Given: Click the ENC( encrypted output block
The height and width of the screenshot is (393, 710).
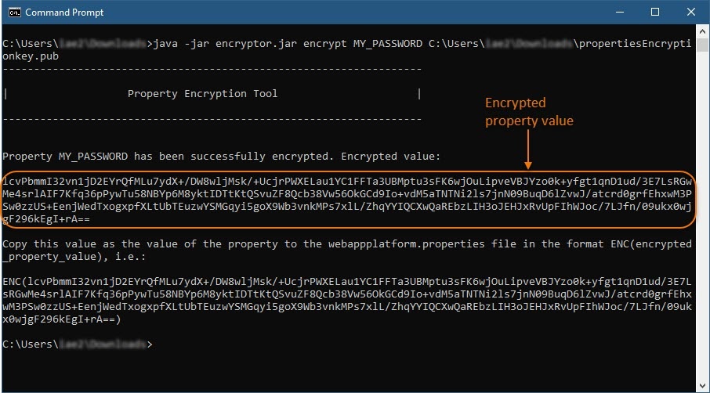Looking at the screenshot, I should [345, 294].
